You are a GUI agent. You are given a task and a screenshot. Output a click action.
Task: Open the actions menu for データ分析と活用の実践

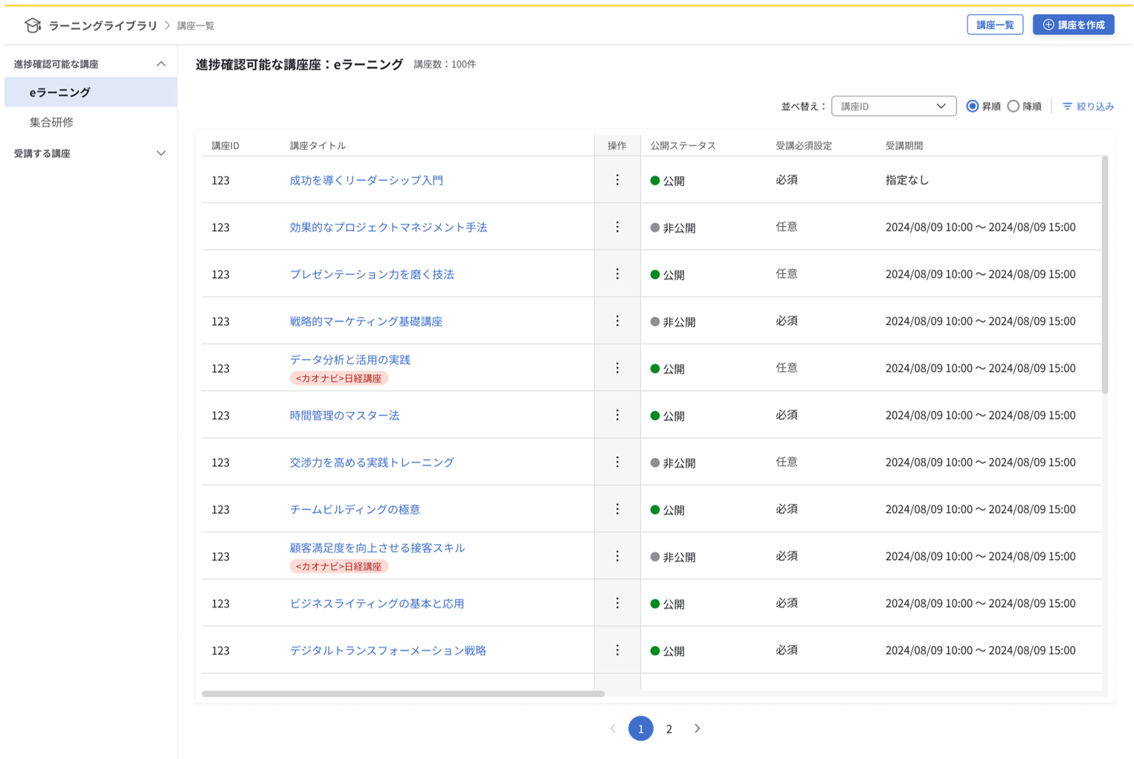coord(617,367)
